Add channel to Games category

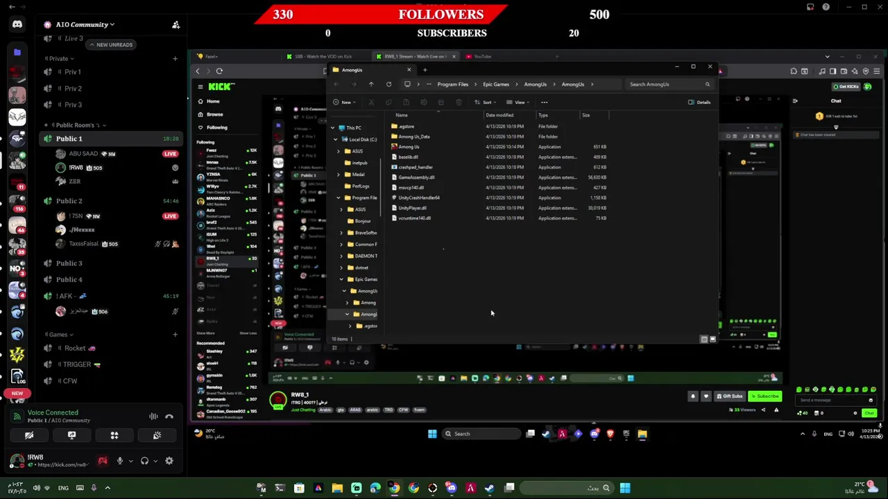(175, 334)
